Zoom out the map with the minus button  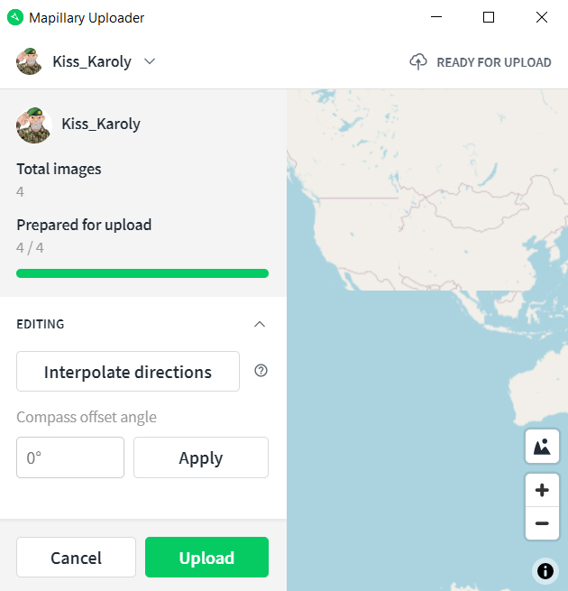click(x=542, y=523)
